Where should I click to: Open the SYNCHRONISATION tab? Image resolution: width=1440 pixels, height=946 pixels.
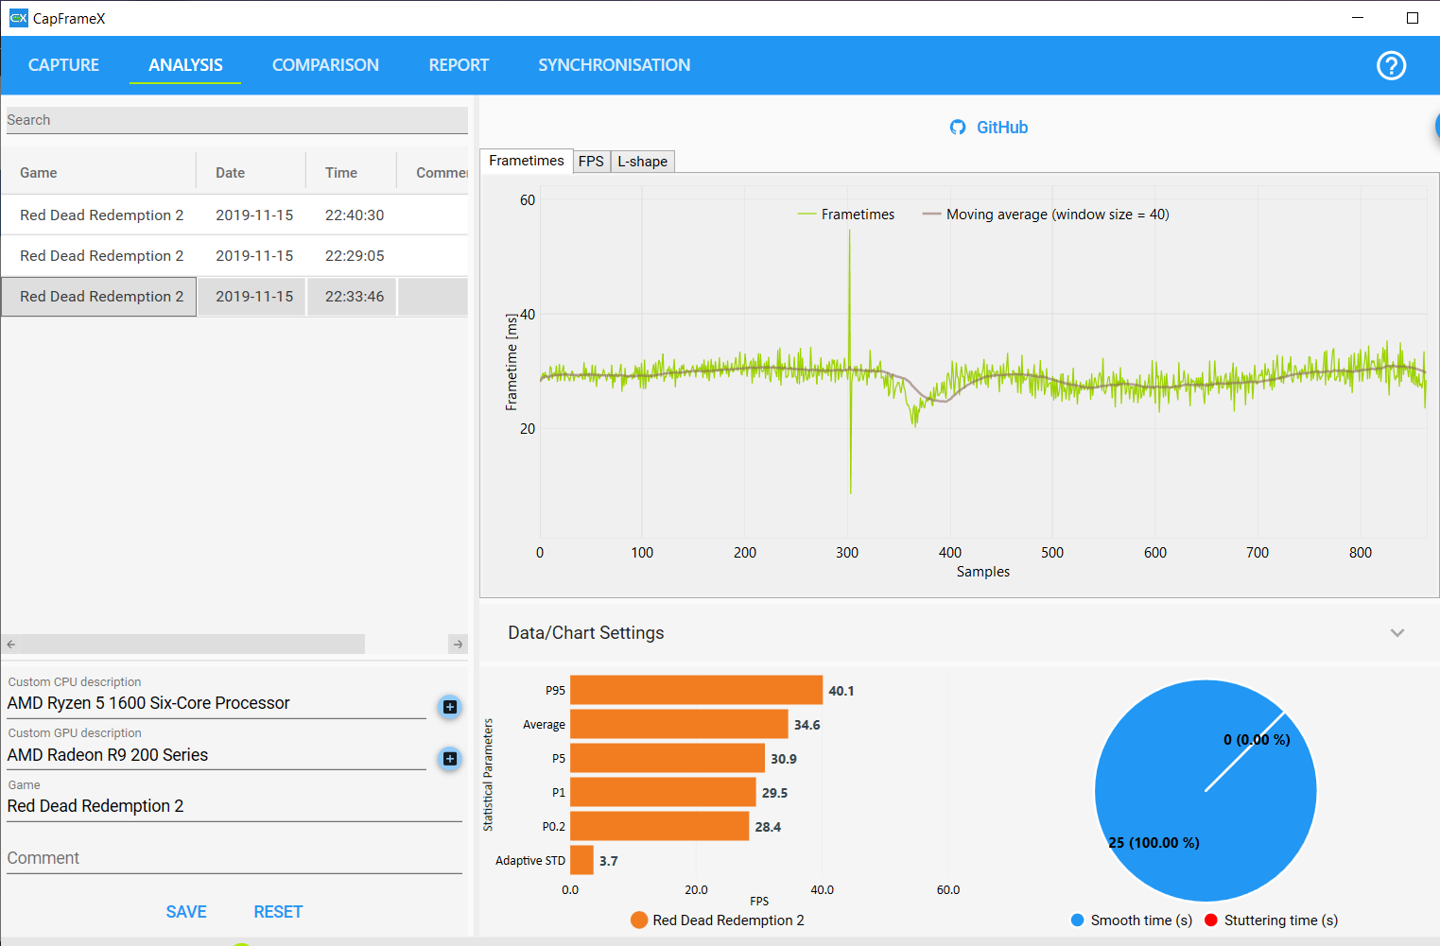pos(615,65)
